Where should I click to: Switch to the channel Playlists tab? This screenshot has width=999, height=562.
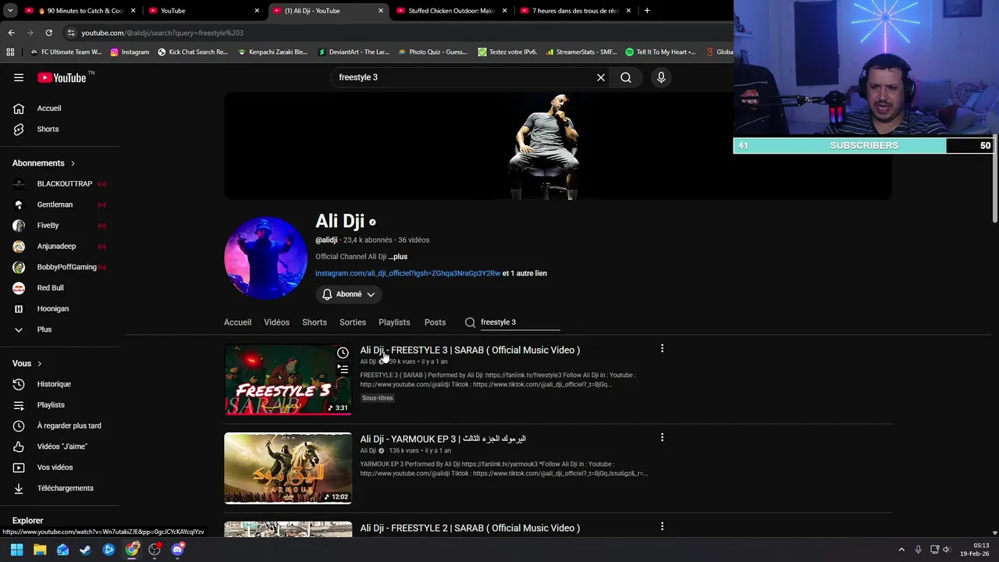click(x=394, y=322)
